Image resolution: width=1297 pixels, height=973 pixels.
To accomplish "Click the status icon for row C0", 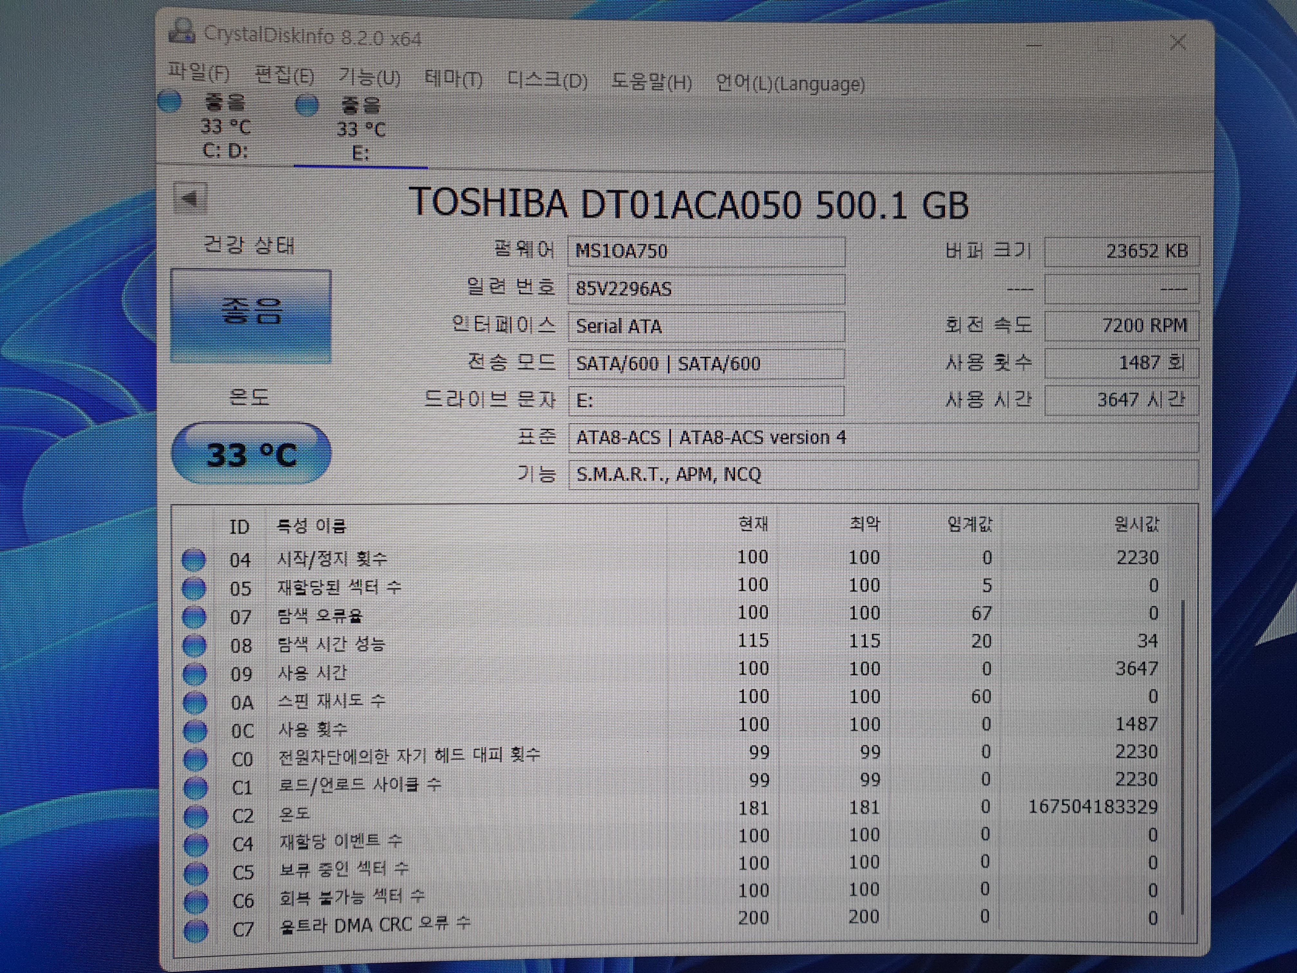I will point(195,759).
